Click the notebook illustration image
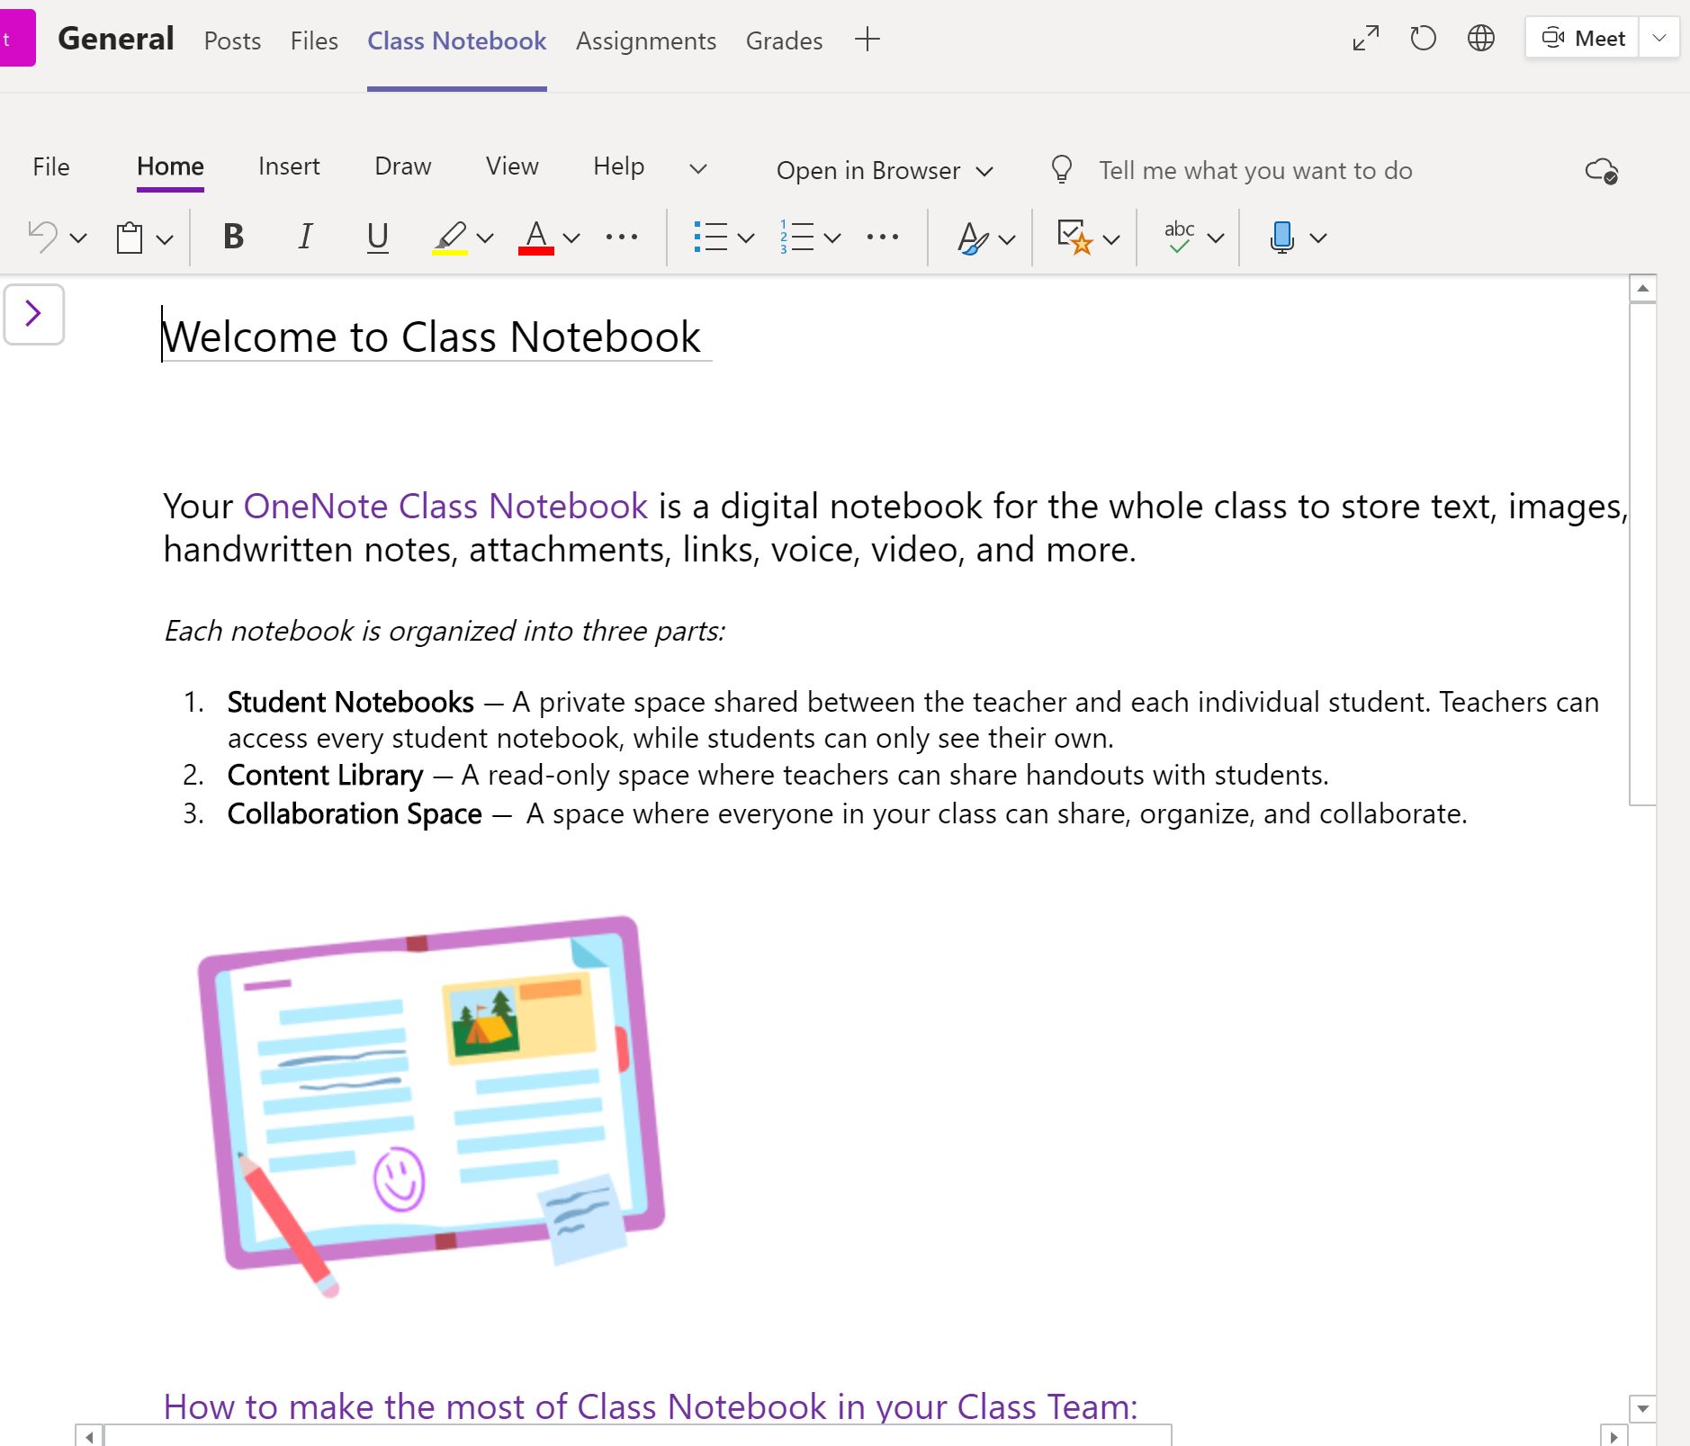The image size is (1690, 1446). pos(431,1105)
